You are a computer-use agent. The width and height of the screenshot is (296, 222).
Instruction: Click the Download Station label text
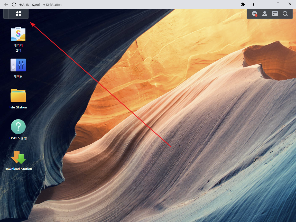[18, 169]
